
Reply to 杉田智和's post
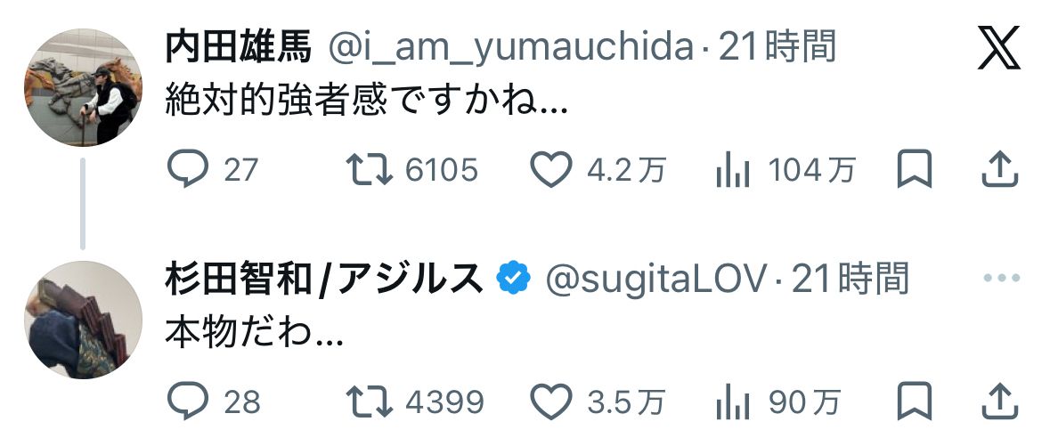click(188, 402)
